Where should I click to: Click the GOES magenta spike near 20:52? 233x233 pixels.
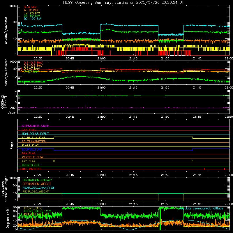pyautogui.click(x=86, y=106)
